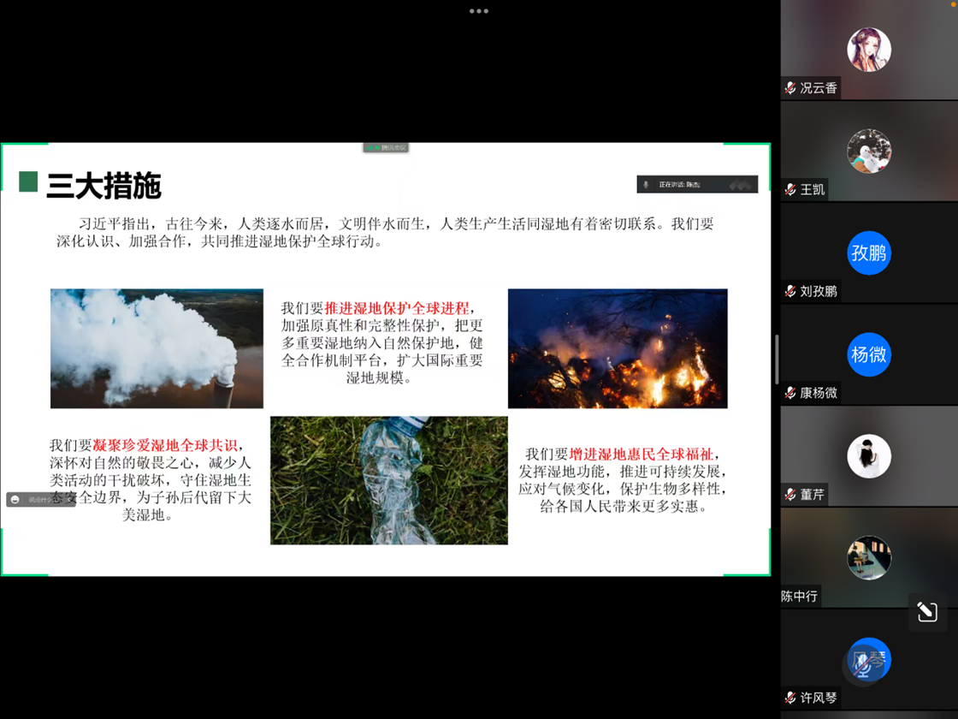Select 刘孜鹏's avatar in the participant strip
The image size is (958, 719).
click(x=869, y=253)
